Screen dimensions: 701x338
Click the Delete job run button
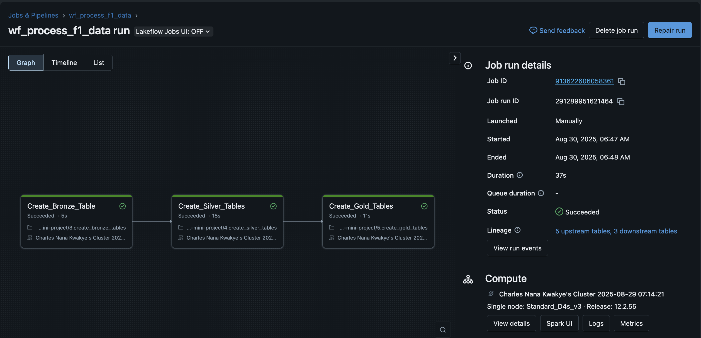[x=616, y=30]
